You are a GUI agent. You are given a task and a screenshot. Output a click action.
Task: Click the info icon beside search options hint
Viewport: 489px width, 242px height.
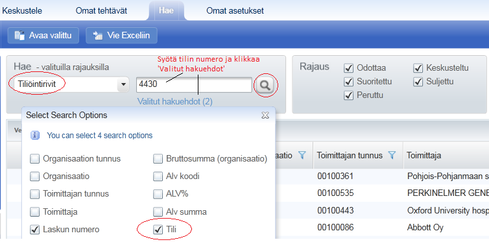[x=36, y=136]
